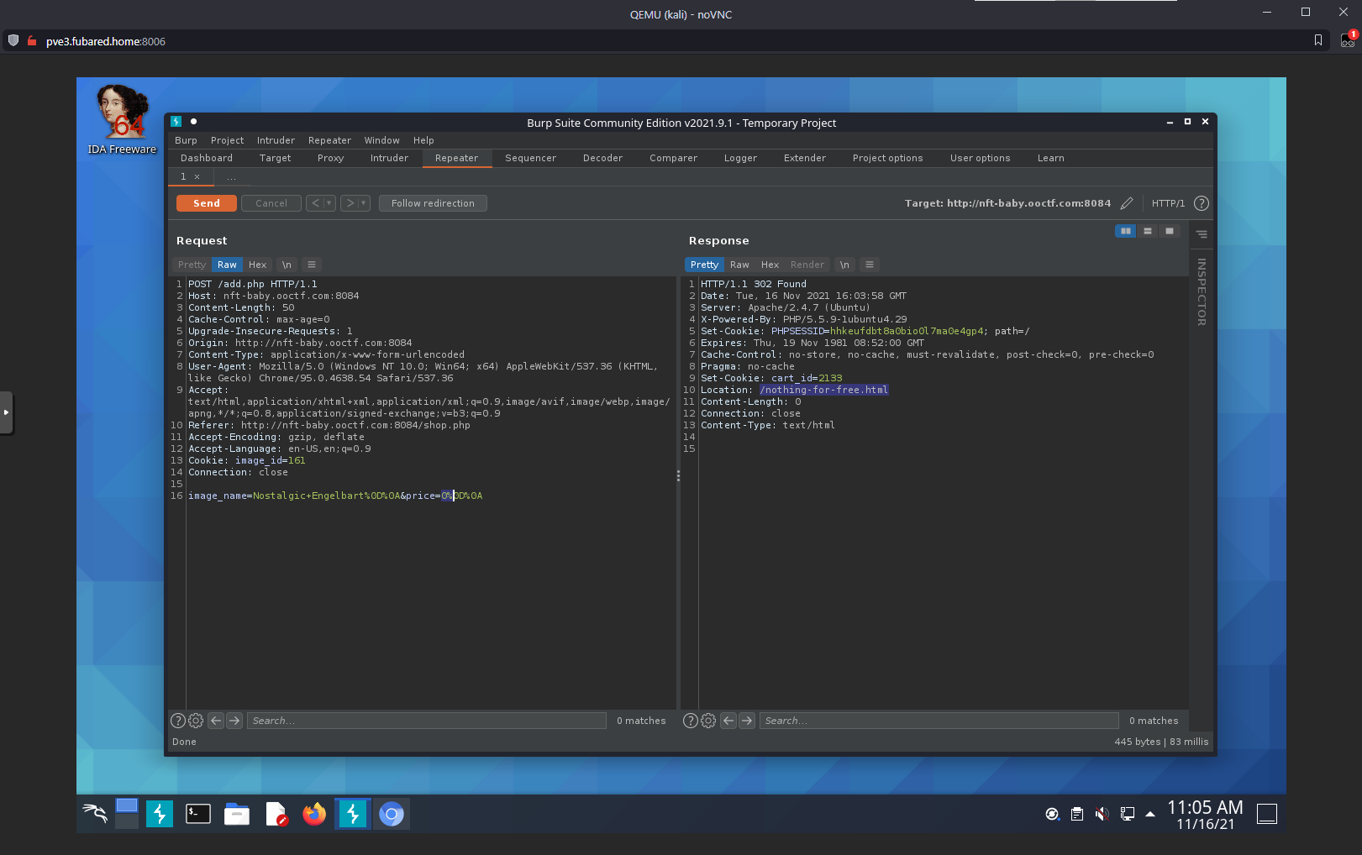Screen dimensions: 1362x855
Task: Switch to combined tabbed layout view
Action: [x=1170, y=231]
